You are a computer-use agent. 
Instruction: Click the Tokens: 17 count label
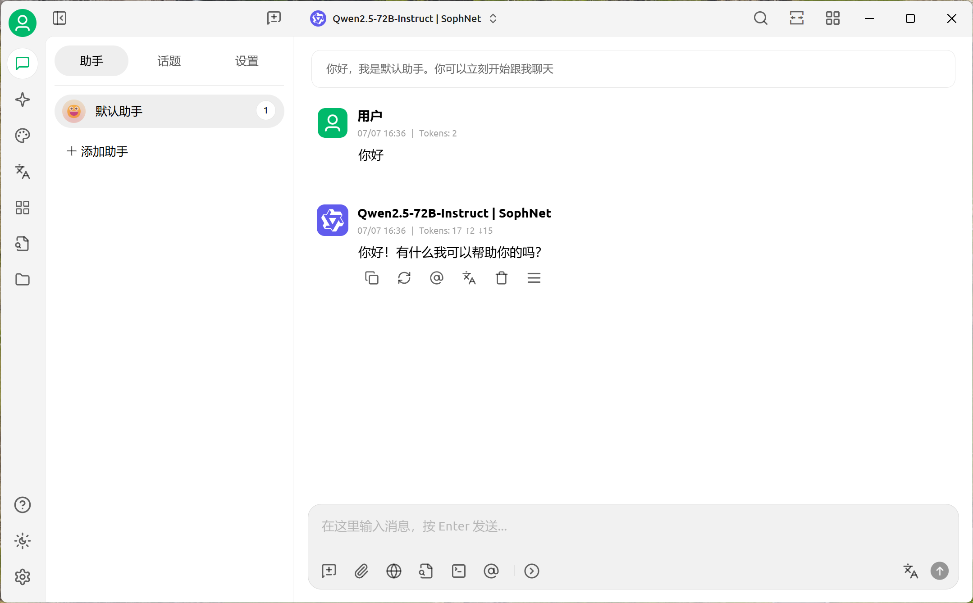[x=440, y=231]
